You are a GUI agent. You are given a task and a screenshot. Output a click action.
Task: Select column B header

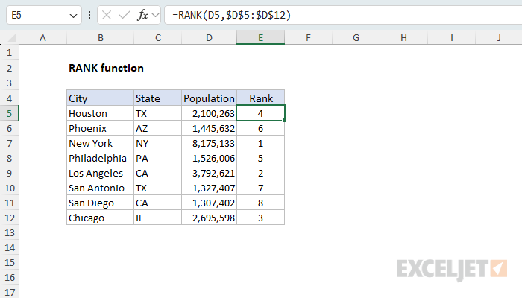click(100, 37)
